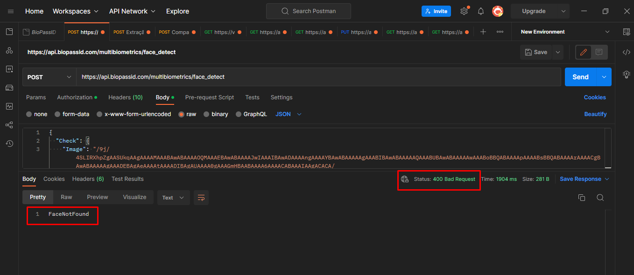Viewport: 634px width, 275px height.
Task: Open Collections in the sidebar
Action: pyautogui.click(x=9, y=32)
